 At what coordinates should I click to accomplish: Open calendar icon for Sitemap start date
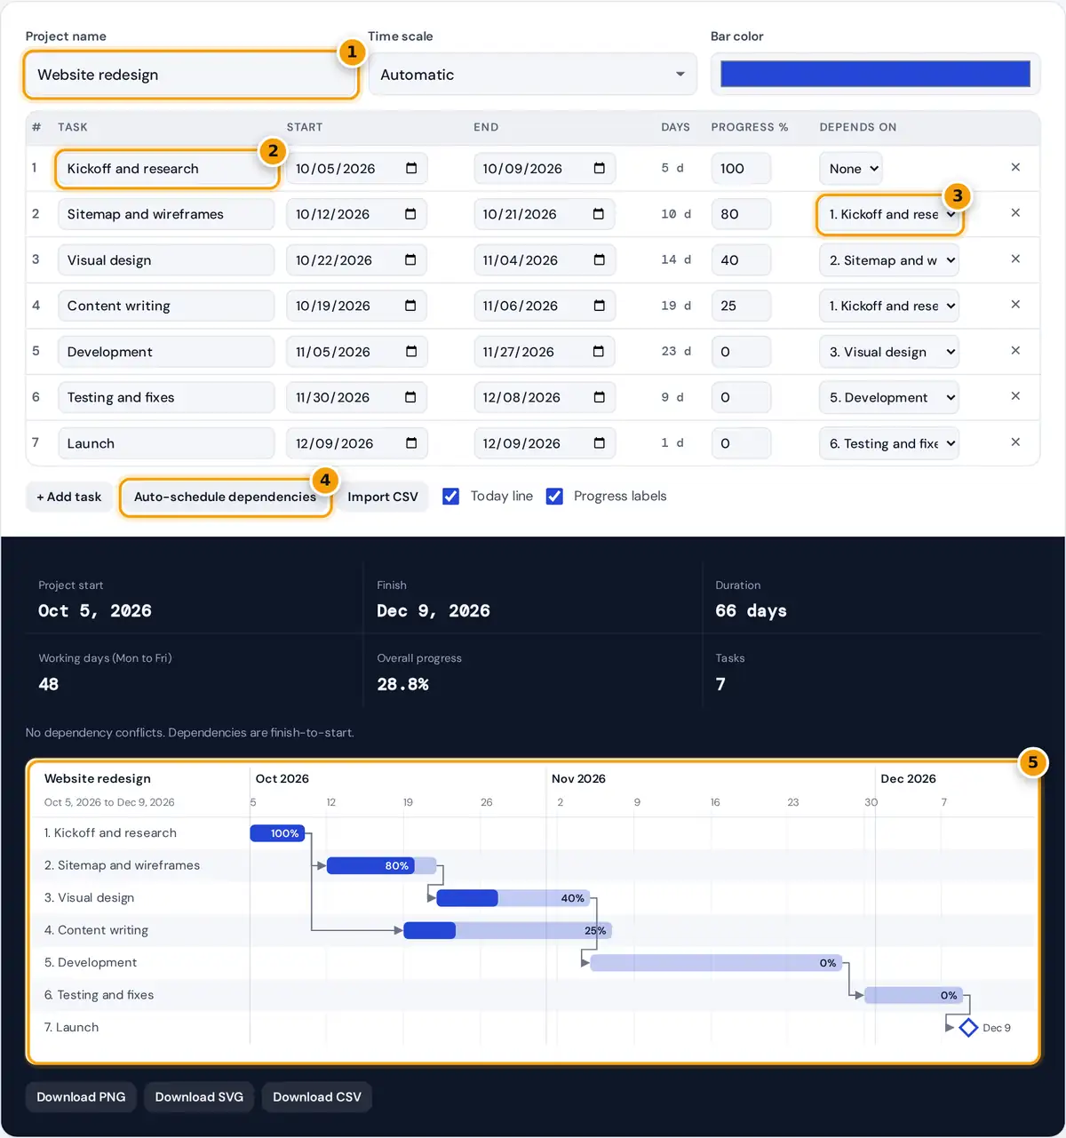click(410, 214)
